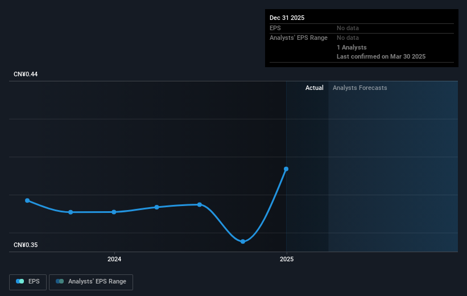The height and width of the screenshot is (296, 467).
Task: Click the Analysts' EPS Range color dot
Action: coord(60,281)
